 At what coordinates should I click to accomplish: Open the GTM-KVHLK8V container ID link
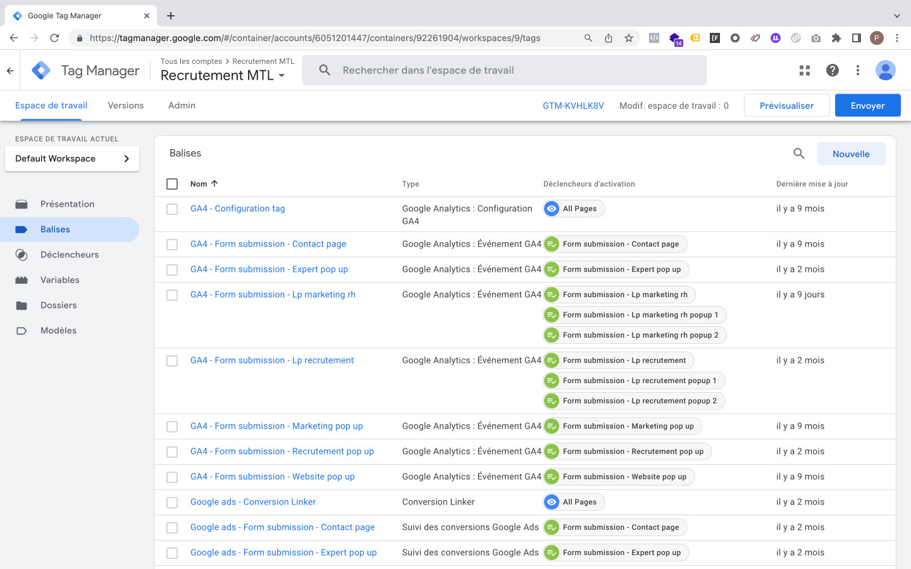(x=573, y=106)
